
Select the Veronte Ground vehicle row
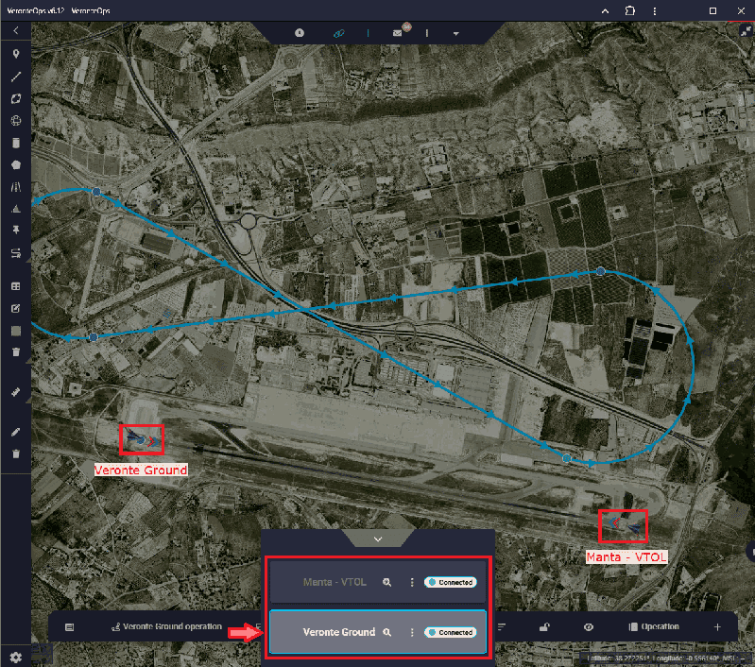click(x=378, y=632)
